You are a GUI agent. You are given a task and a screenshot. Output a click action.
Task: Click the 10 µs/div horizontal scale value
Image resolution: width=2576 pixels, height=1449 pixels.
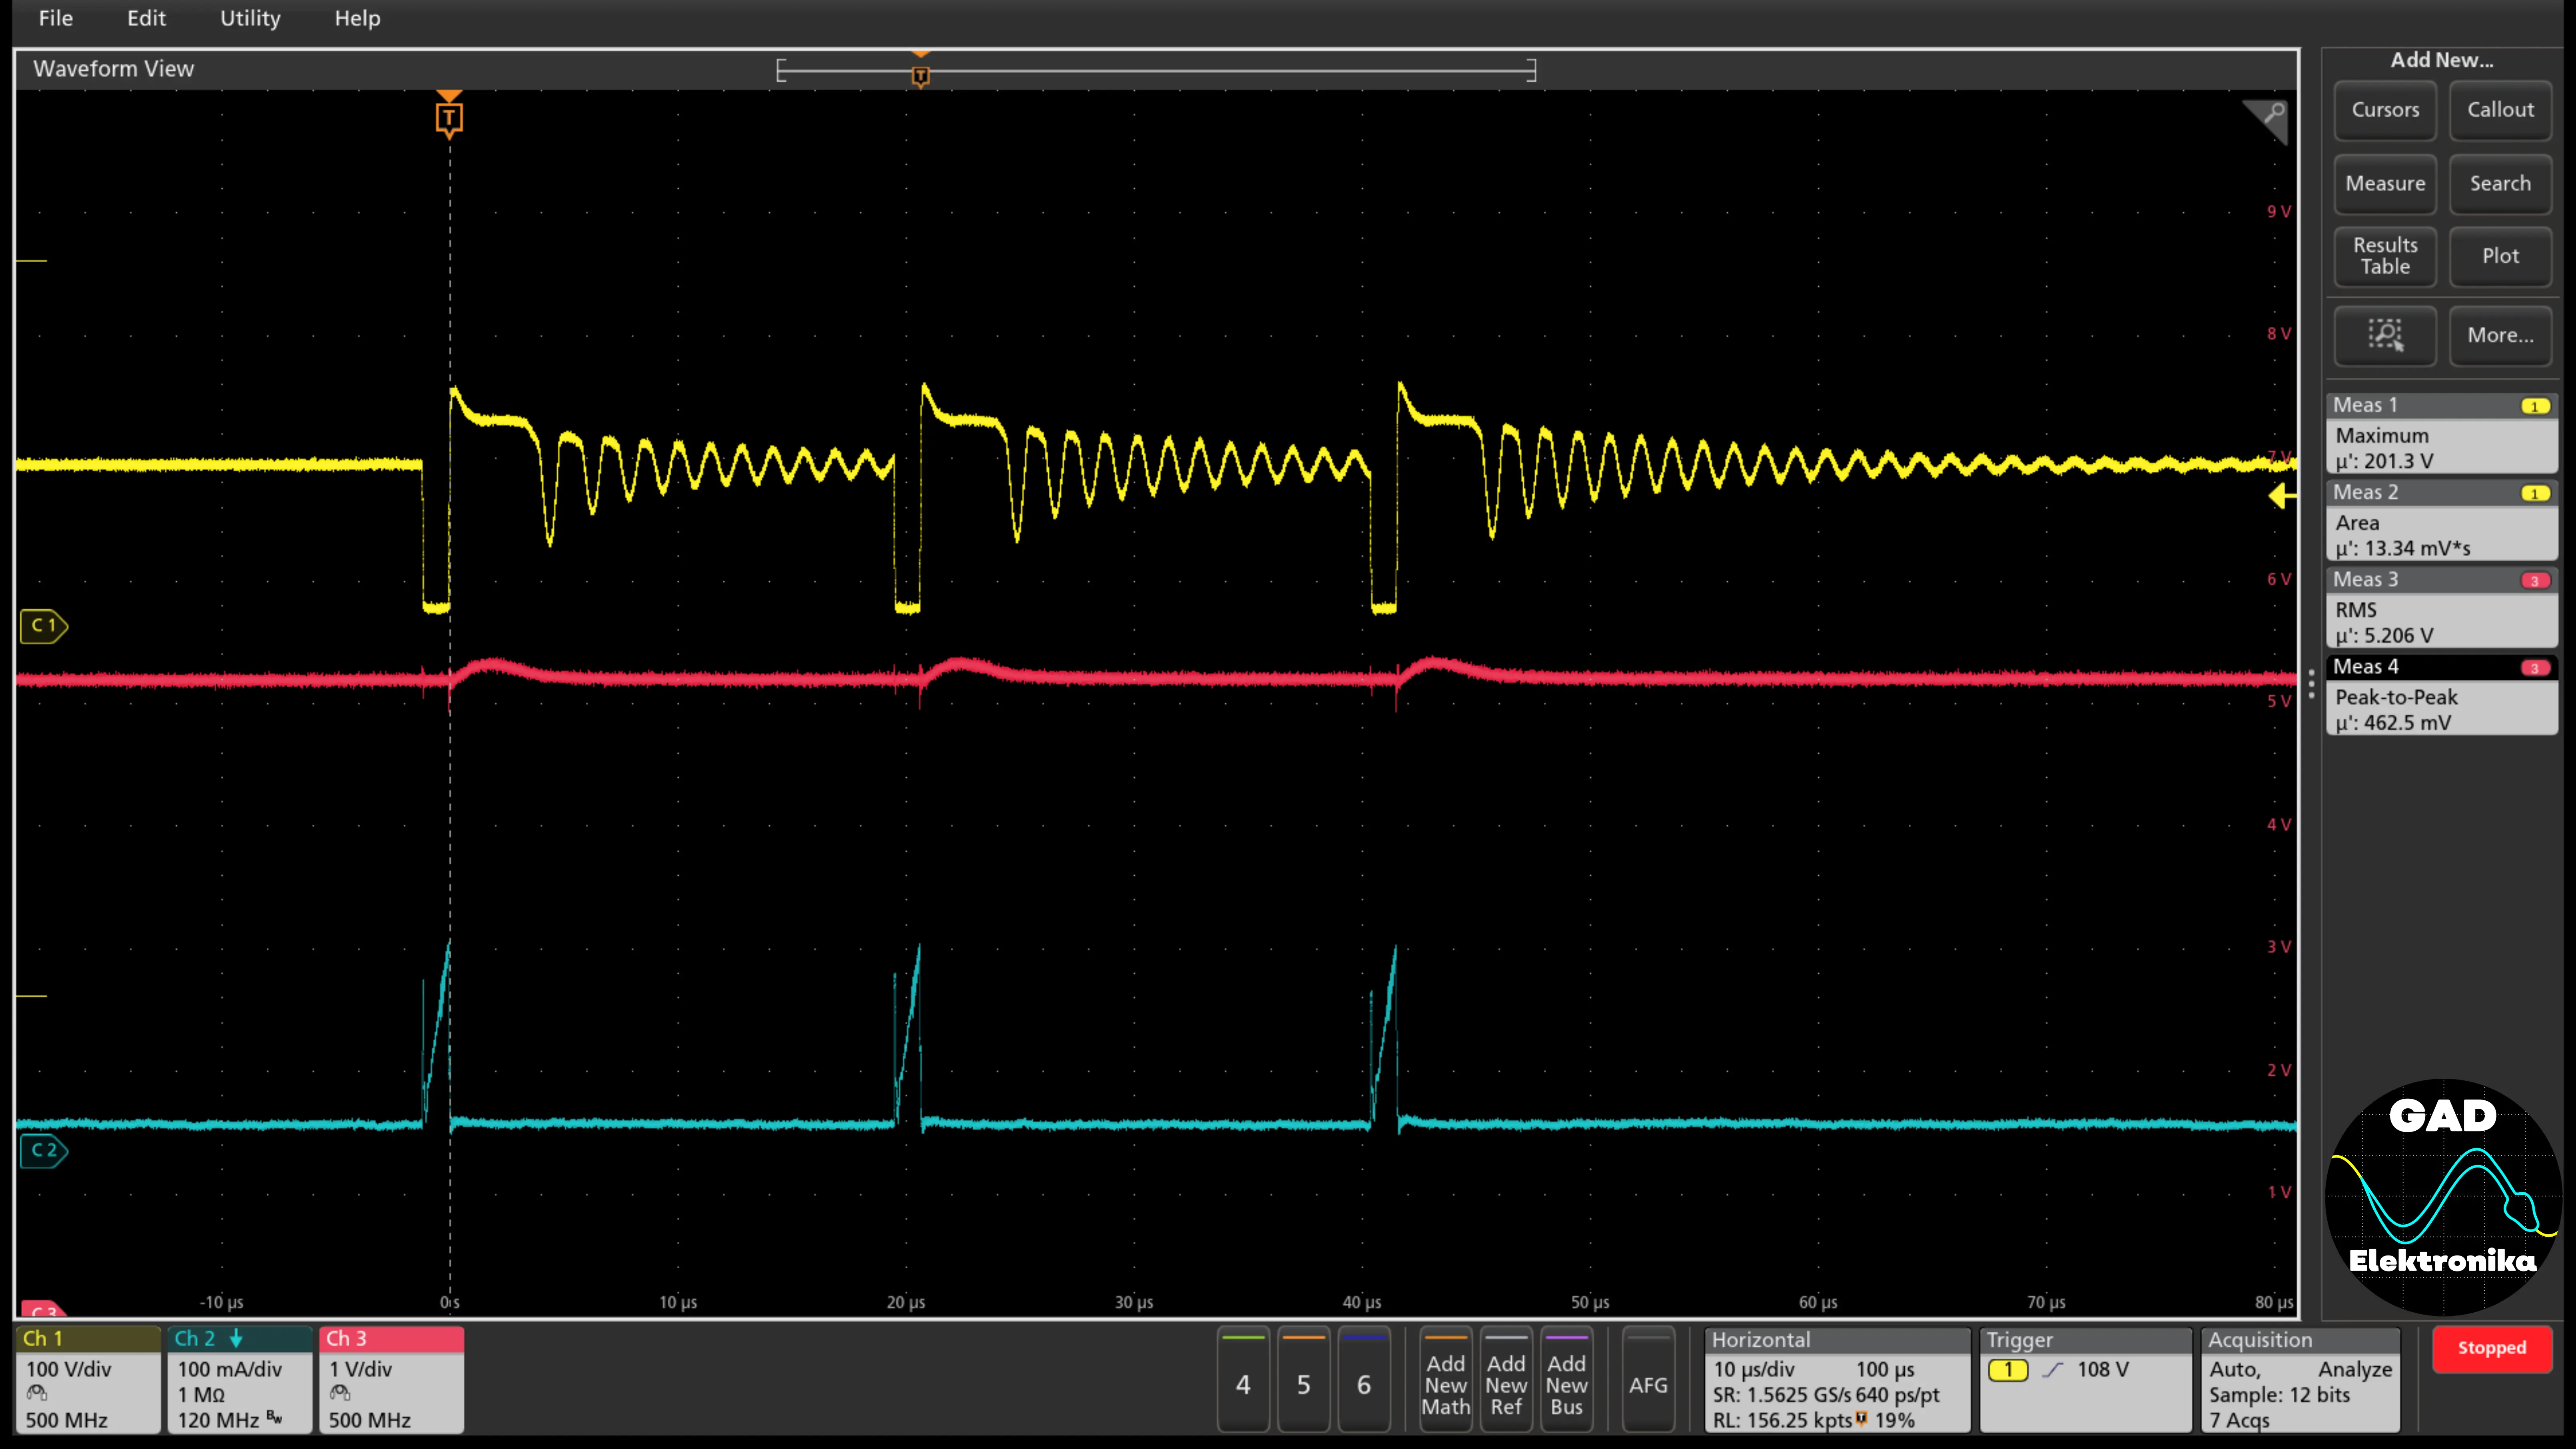[1754, 1369]
